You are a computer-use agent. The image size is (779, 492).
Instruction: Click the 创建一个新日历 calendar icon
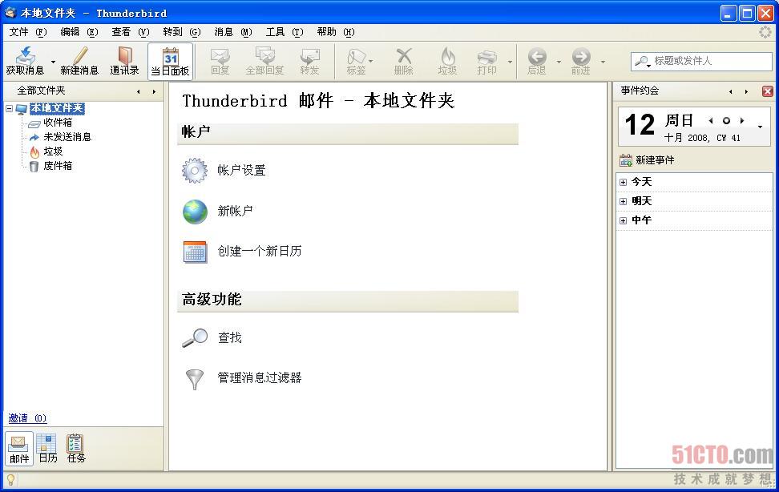tap(195, 252)
